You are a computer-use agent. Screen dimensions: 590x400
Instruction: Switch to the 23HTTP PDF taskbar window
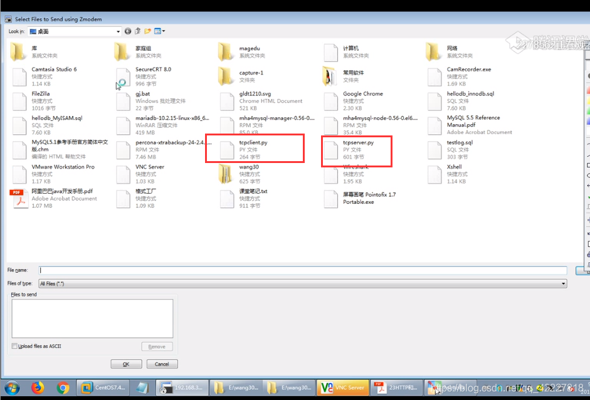pyautogui.click(x=396, y=387)
